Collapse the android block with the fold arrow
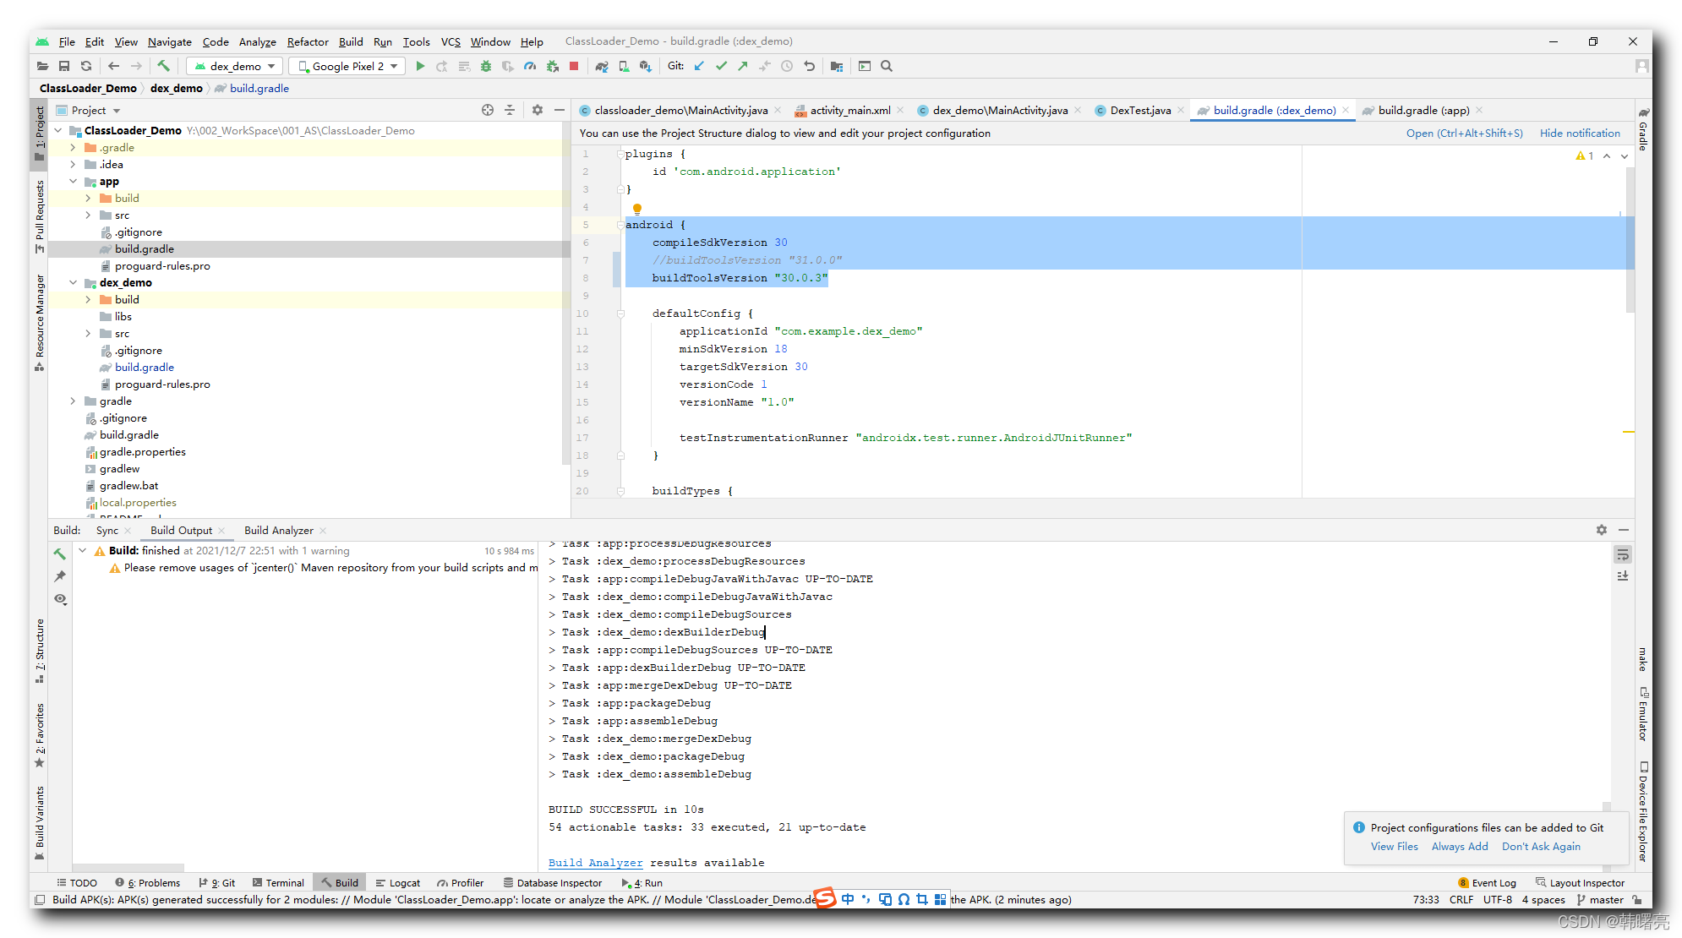 [620, 225]
